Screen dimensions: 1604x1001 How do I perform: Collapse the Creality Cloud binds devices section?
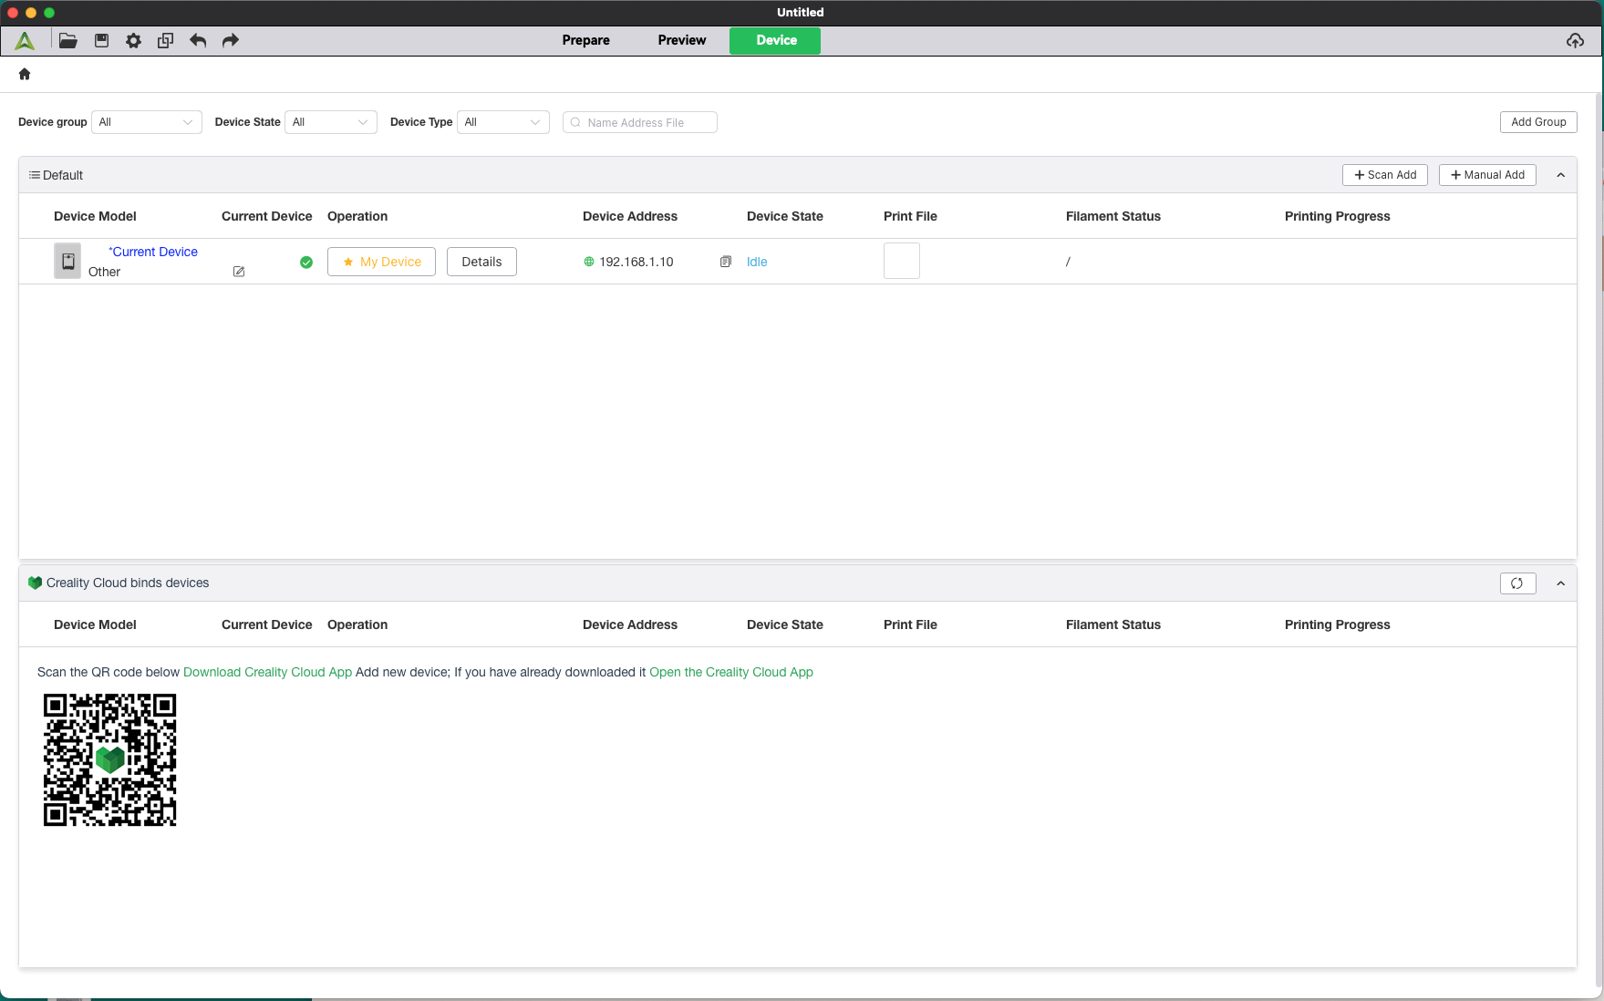click(1560, 583)
